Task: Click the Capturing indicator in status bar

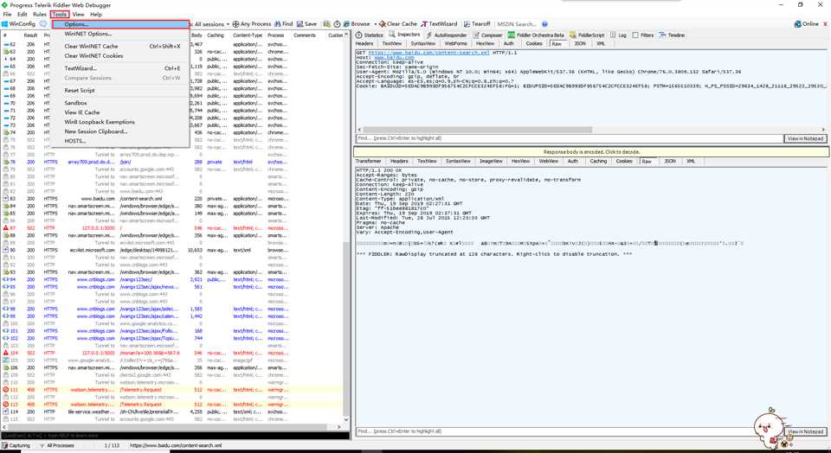Action: tap(16, 445)
